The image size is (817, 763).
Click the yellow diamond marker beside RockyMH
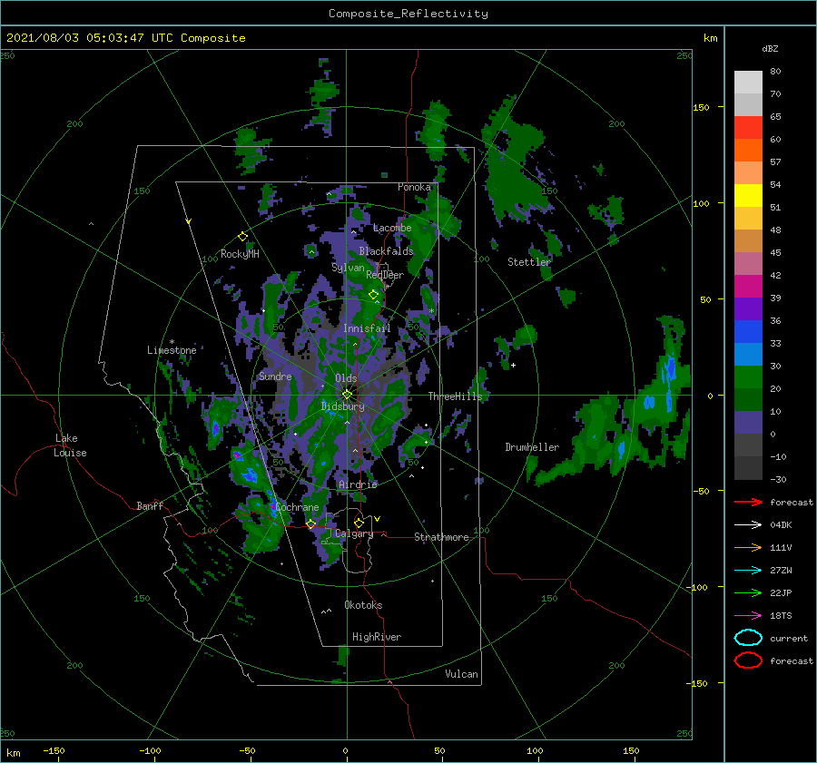coord(242,237)
